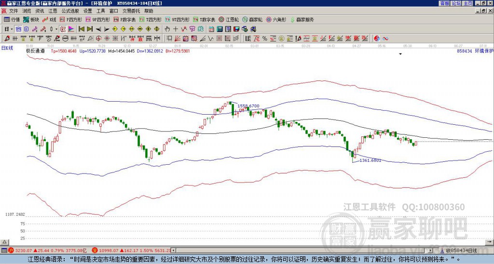
Task: Click the 10998.07 index status entry
Action: pos(131,251)
